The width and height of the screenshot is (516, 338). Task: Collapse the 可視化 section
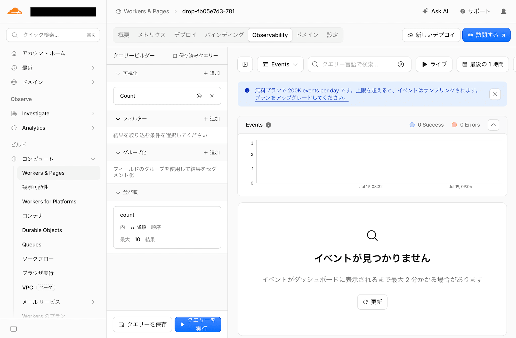[x=118, y=73]
